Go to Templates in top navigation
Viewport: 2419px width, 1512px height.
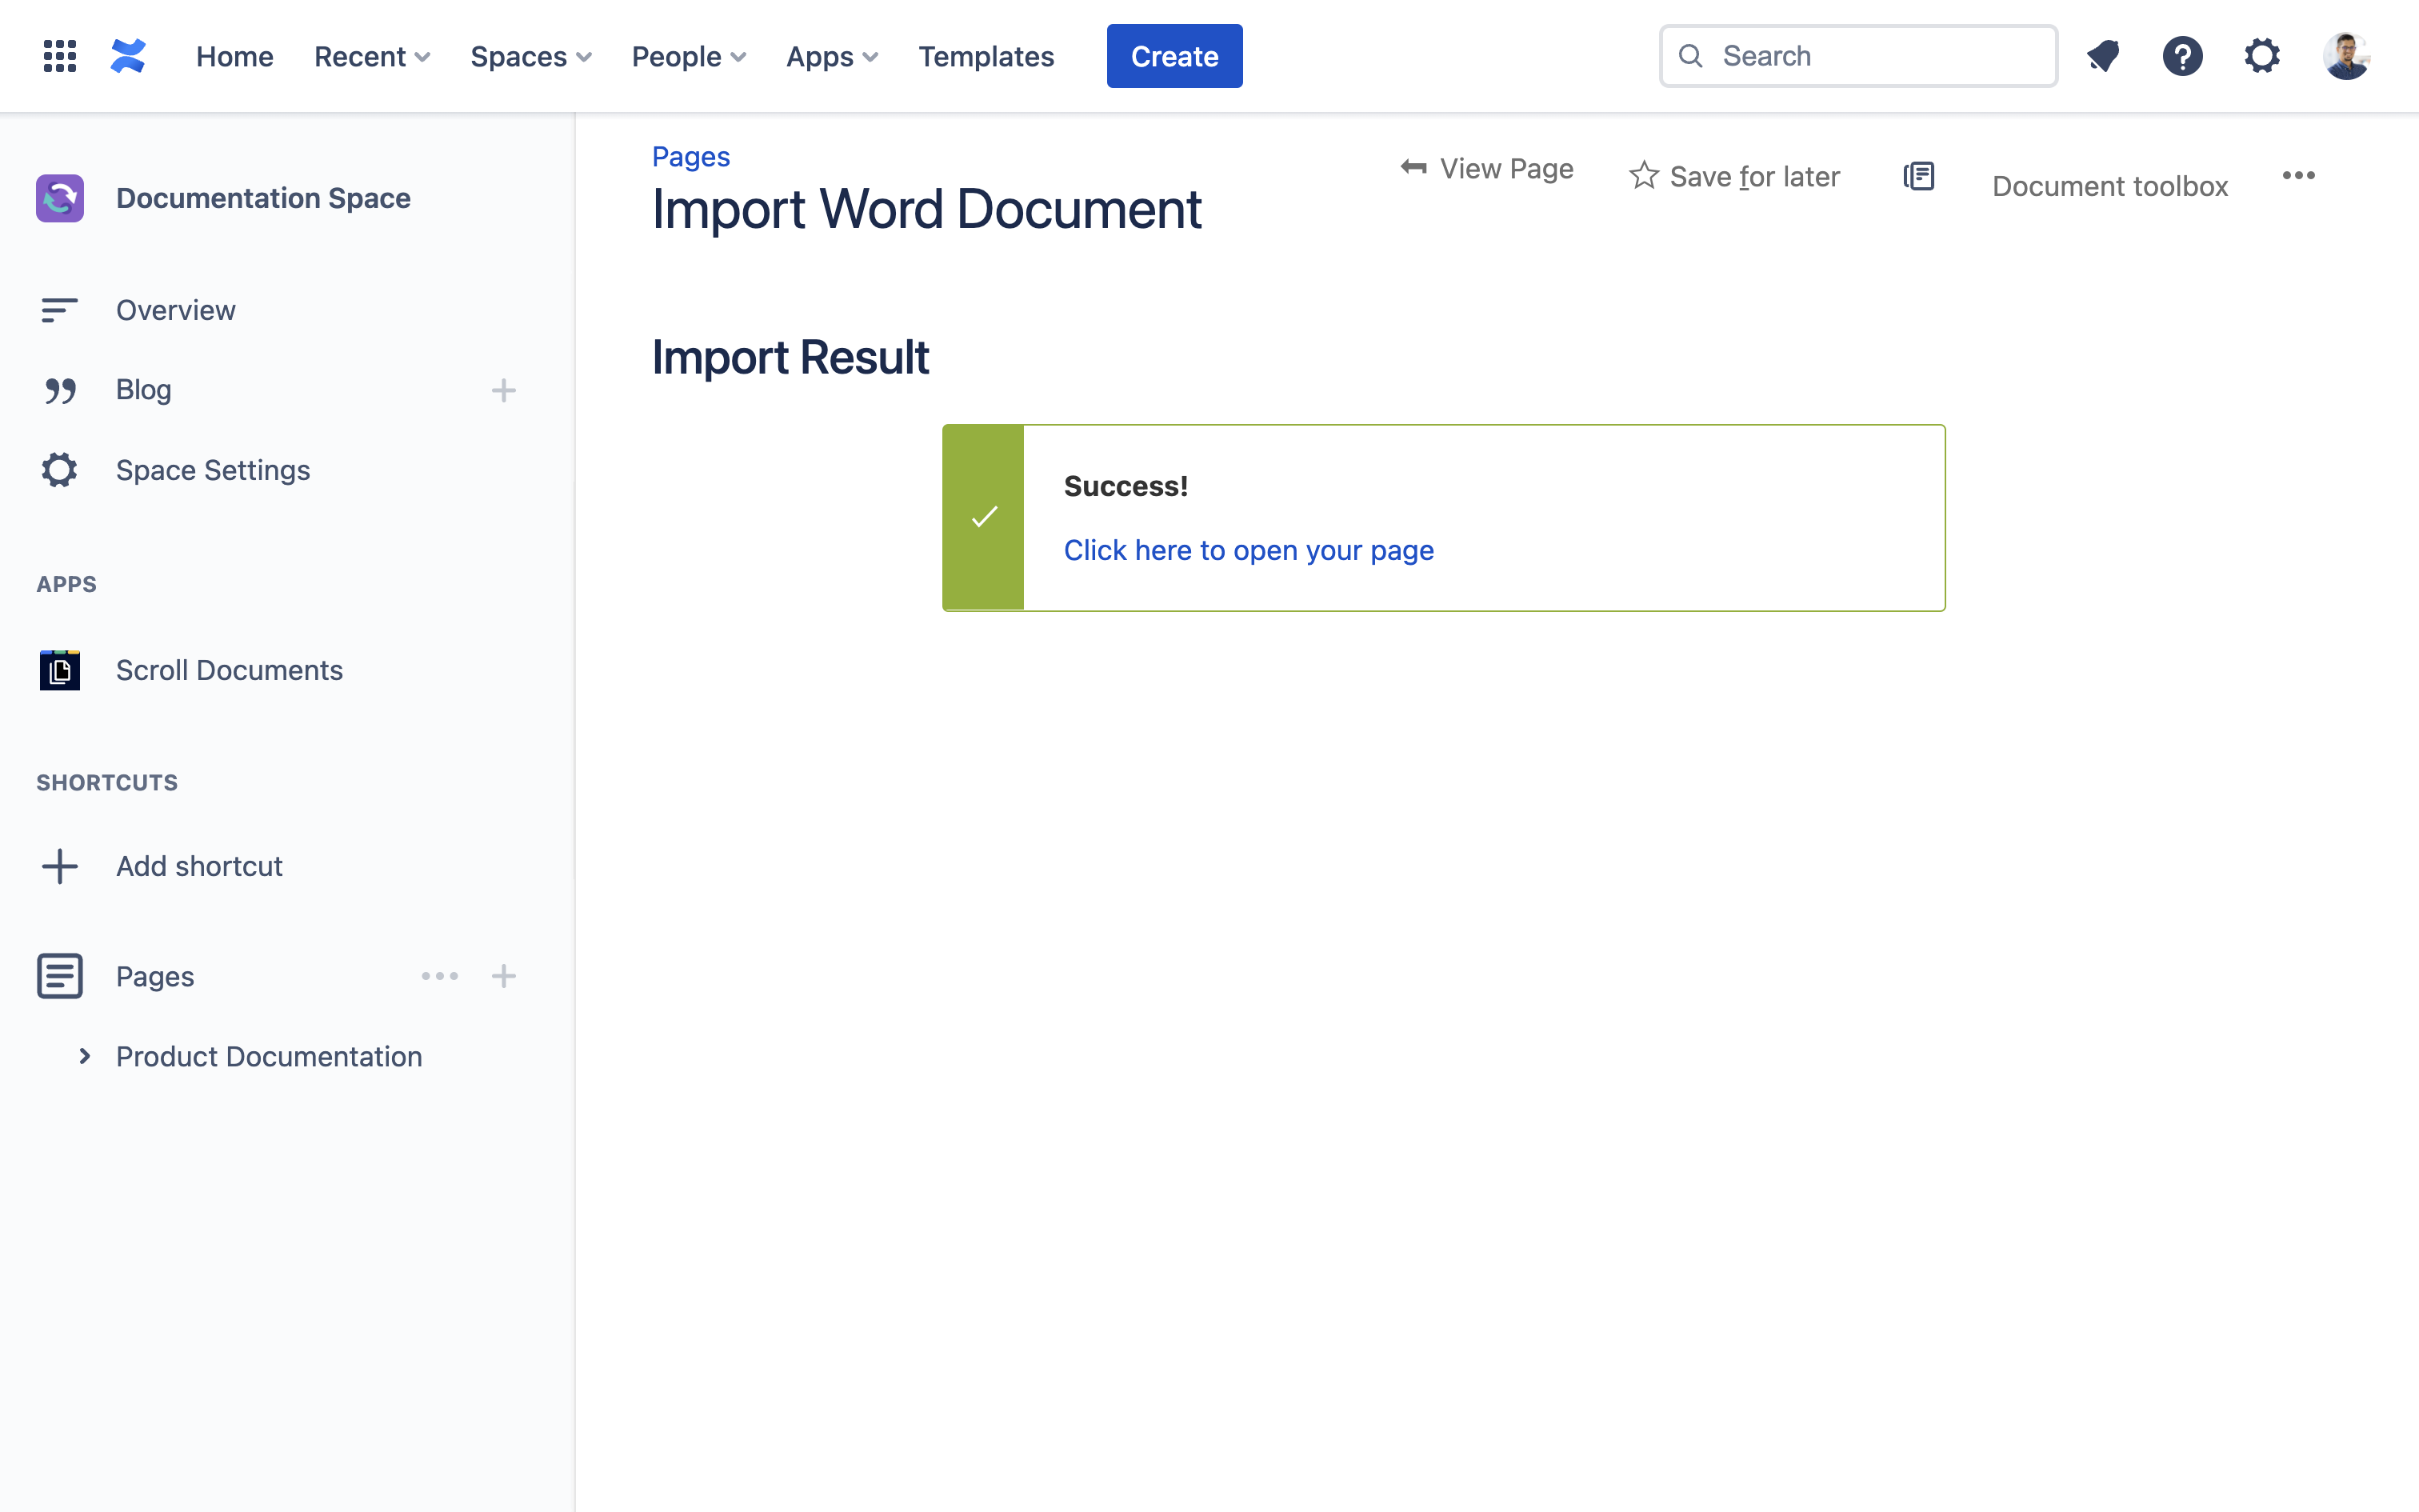pyautogui.click(x=986, y=56)
